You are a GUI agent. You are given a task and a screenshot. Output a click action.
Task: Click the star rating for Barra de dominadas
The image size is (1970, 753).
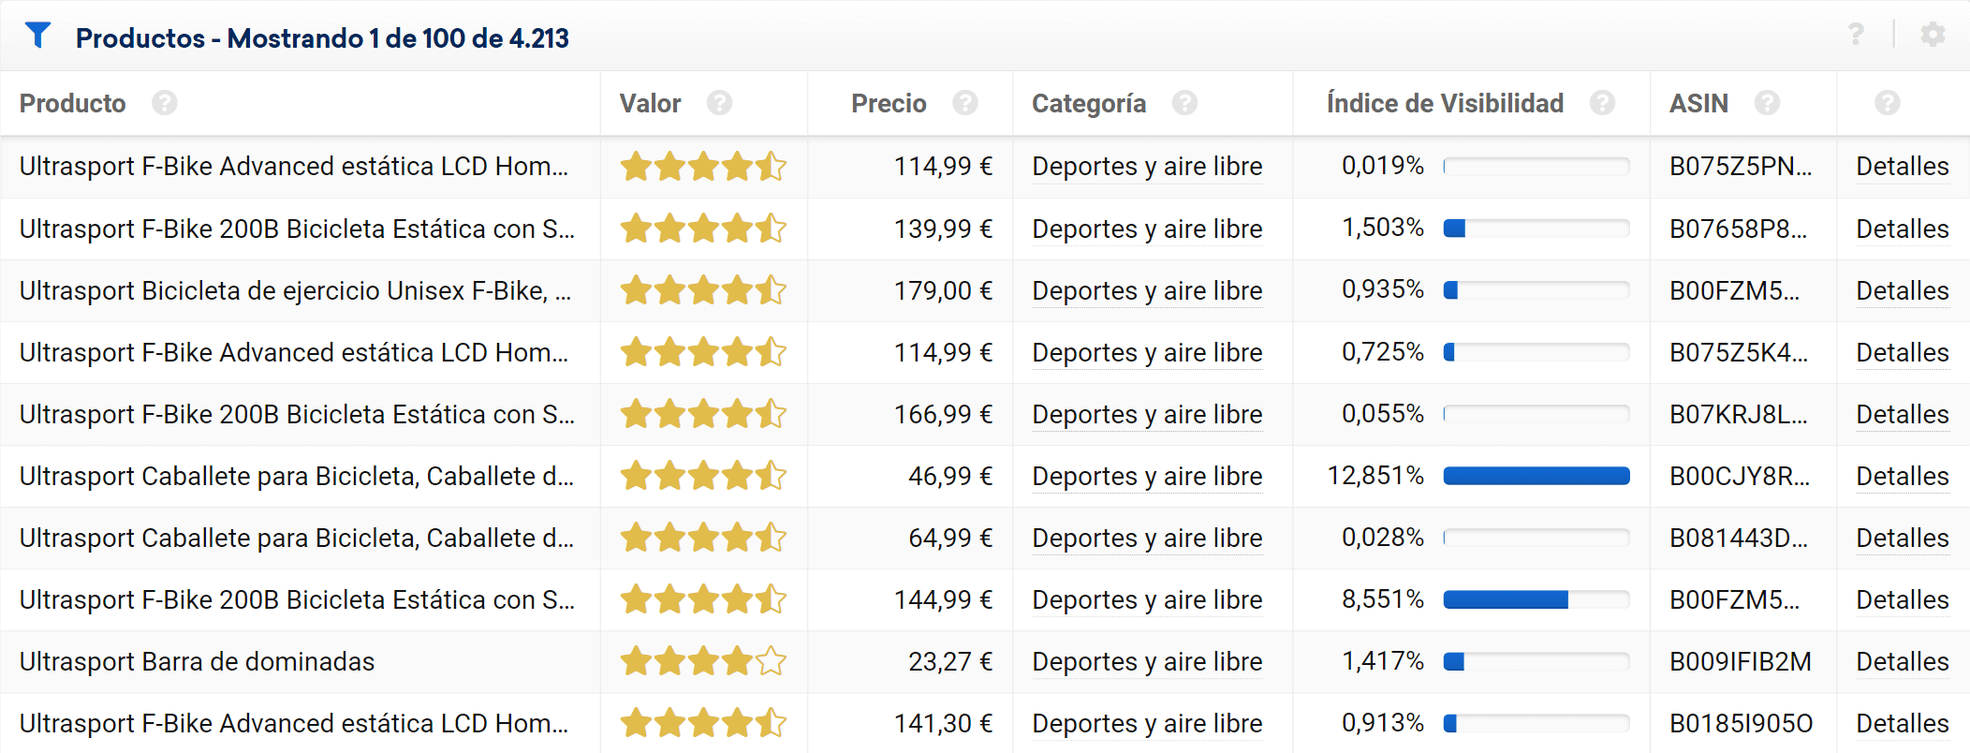[702, 662]
